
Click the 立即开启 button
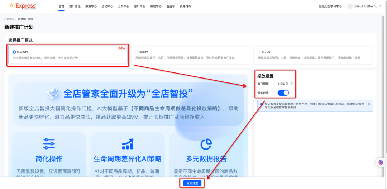click(x=192, y=183)
